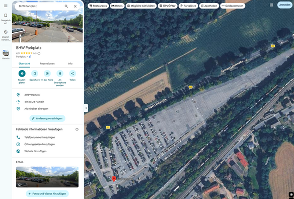Open the Google apps grid
This screenshot has height=199, width=294.
(271, 5)
